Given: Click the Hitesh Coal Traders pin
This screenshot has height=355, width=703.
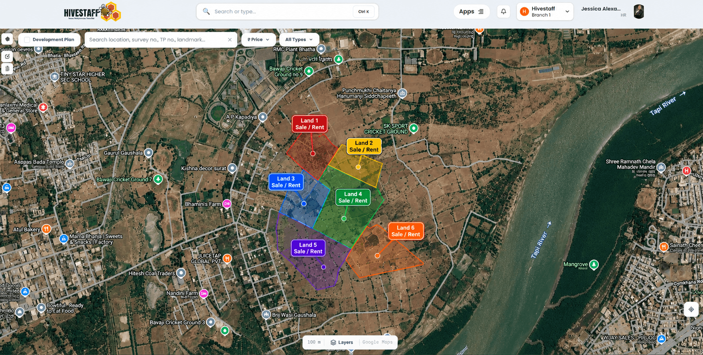Looking at the screenshot, I should tap(181, 273).
